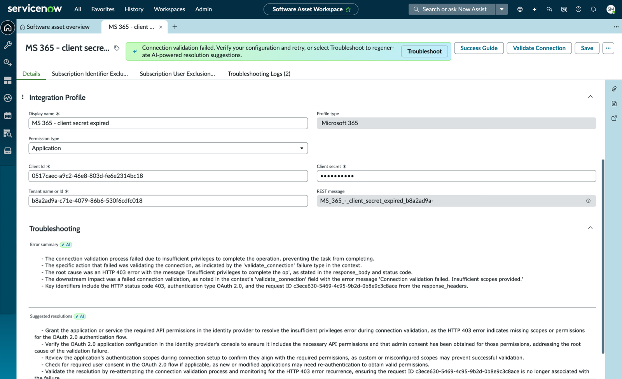This screenshot has height=379, width=622.
Task: Click the read-only Profile type field
Action: point(456,123)
